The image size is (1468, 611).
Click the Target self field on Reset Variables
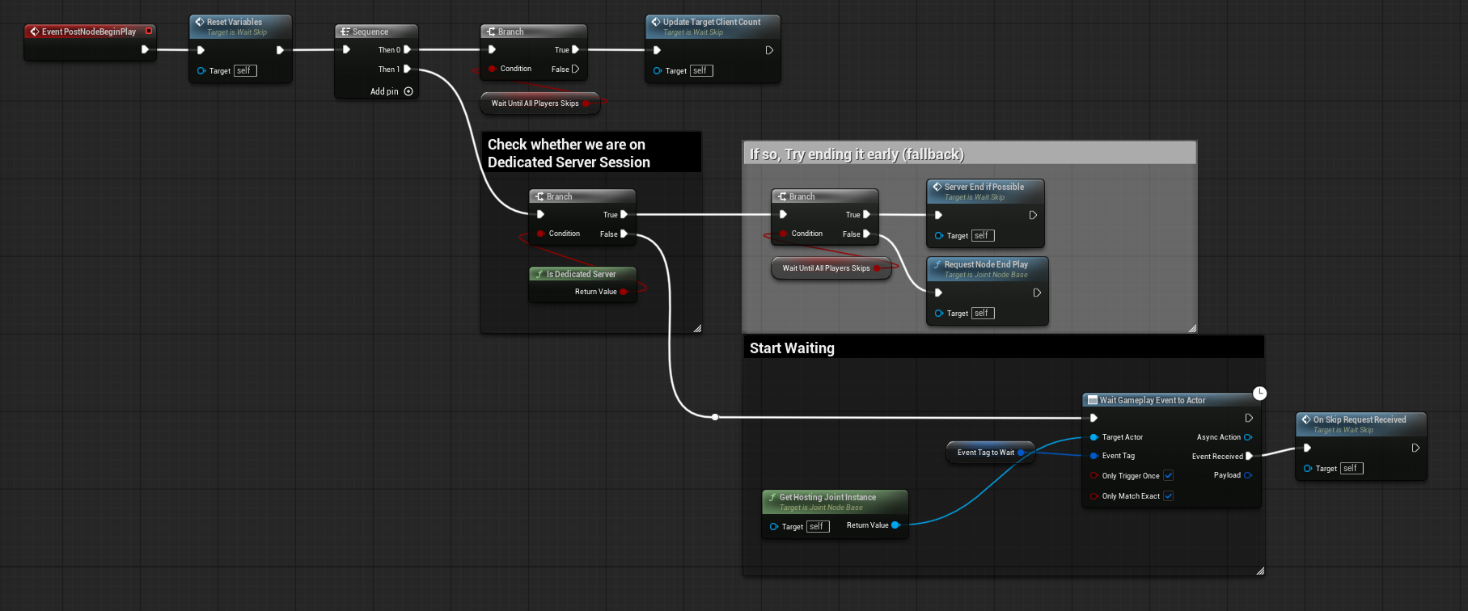pos(244,71)
